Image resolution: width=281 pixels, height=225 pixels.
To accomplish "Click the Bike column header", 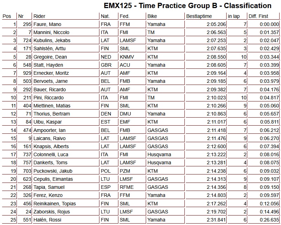I will pos(152,16).
